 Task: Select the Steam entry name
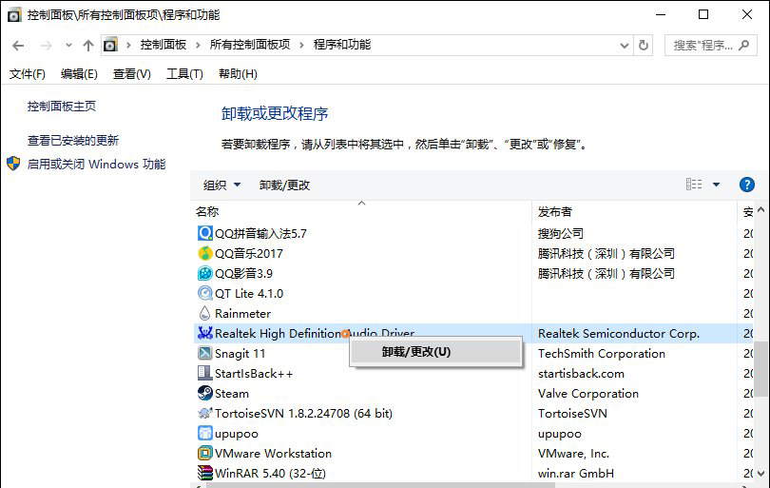pos(232,394)
